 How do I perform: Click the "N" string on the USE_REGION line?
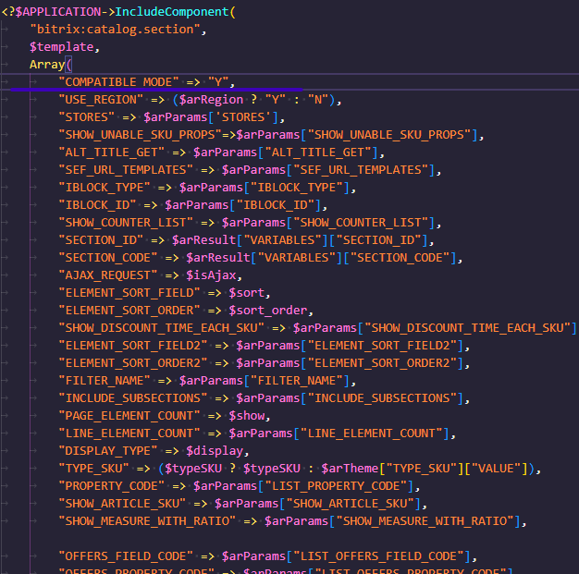coord(318,100)
